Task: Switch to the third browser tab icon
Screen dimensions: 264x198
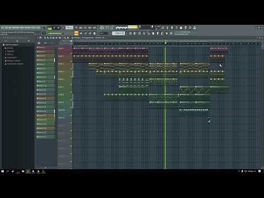Action: 29,41
